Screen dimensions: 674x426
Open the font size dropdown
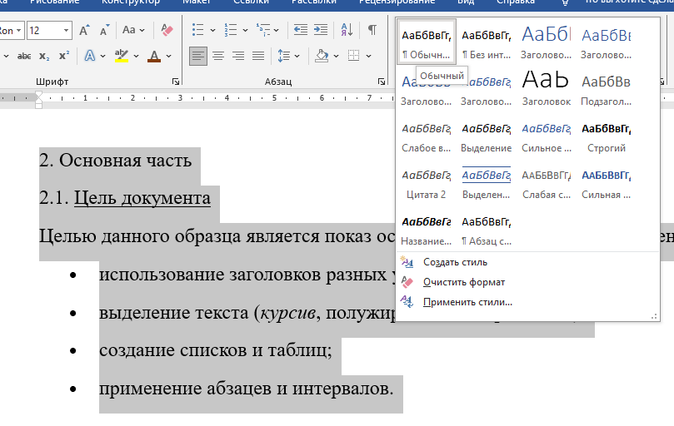tap(66, 31)
